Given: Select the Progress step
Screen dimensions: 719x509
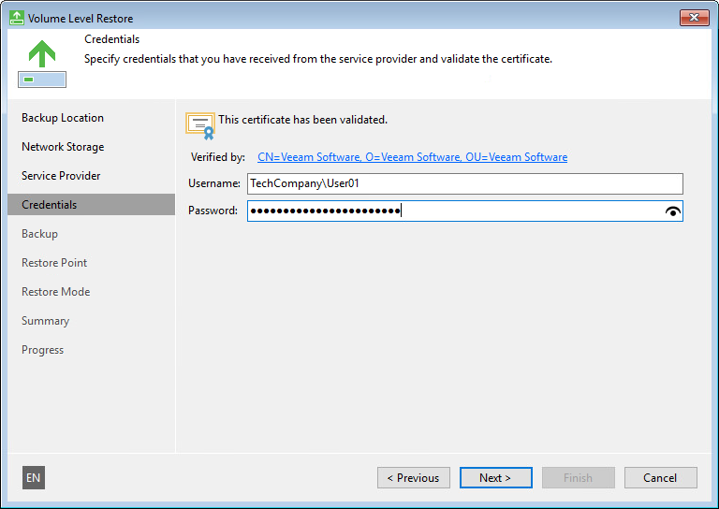Looking at the screenshot, I should click(43, 350).
